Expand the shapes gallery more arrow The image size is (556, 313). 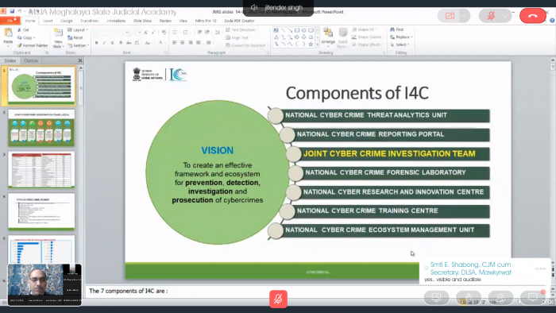click(318, 44)
